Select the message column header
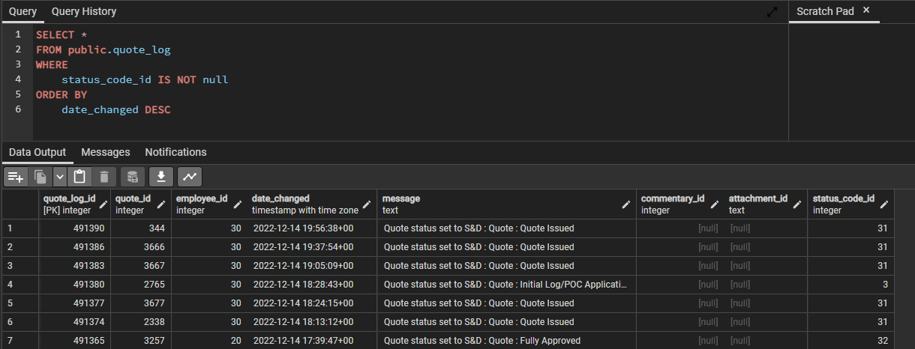The image size is (915, 349). 506,204
